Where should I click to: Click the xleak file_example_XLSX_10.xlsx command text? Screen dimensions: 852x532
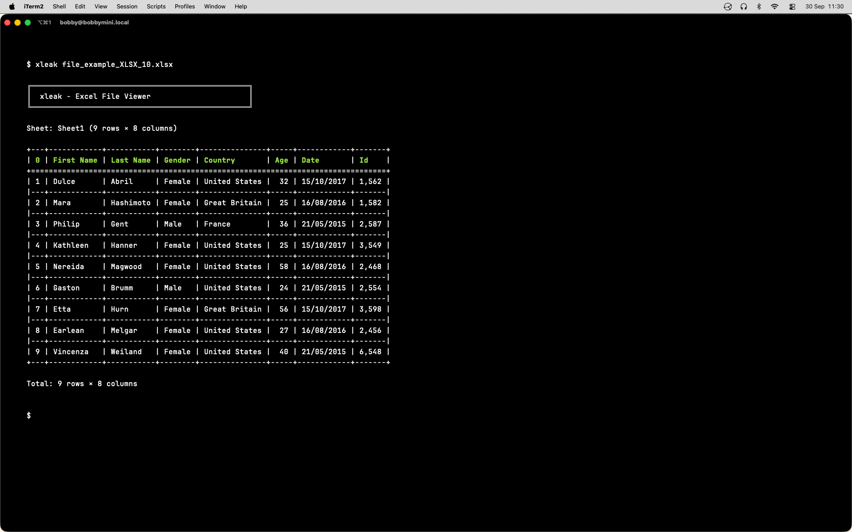[x=104, y=65]
